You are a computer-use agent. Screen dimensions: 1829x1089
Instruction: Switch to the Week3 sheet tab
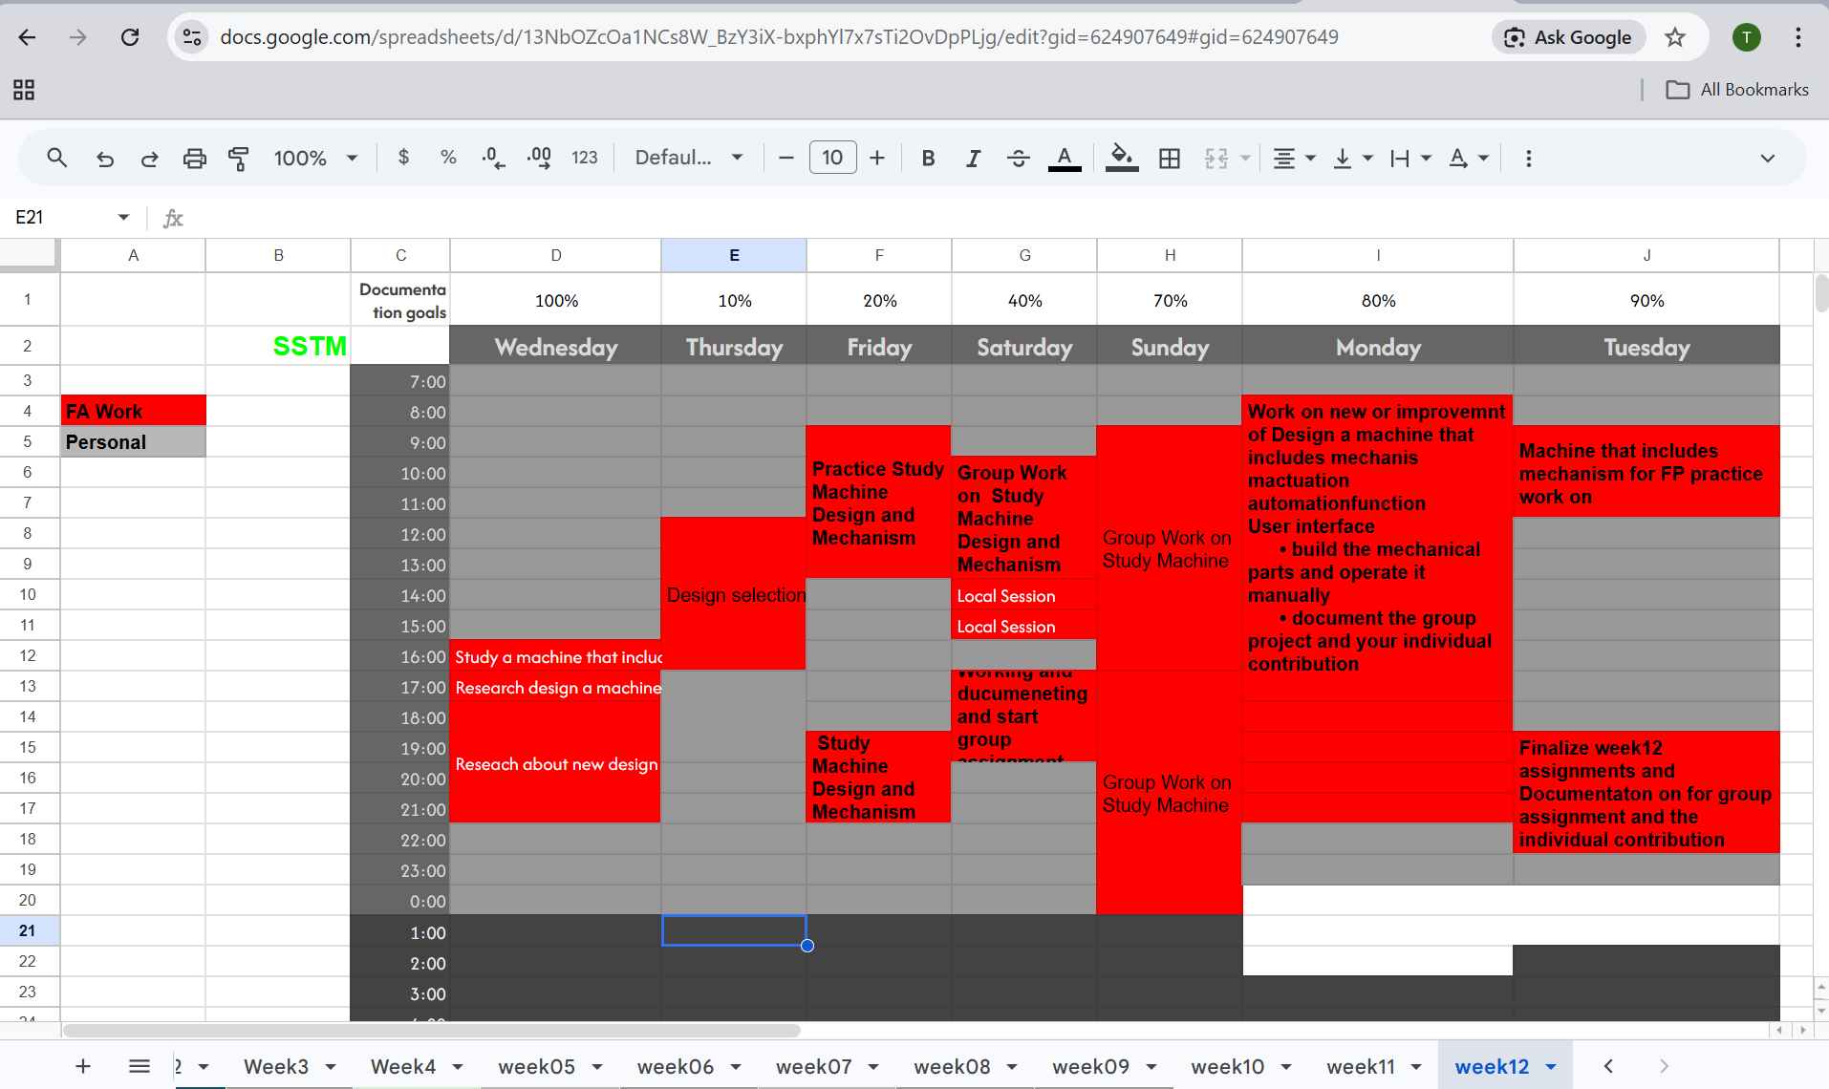[276, 1066]
